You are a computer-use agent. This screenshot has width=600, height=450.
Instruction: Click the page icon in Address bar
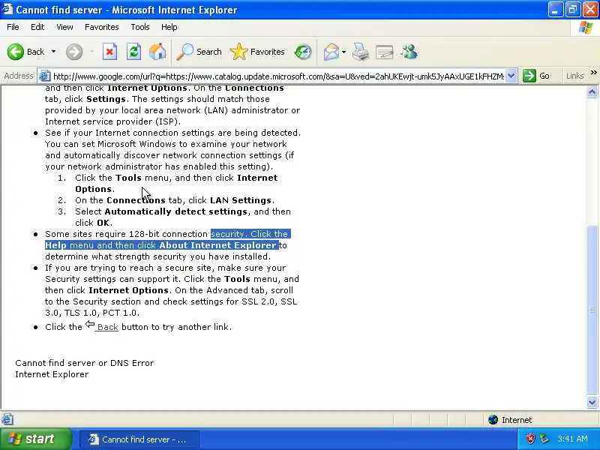[45, 76]
